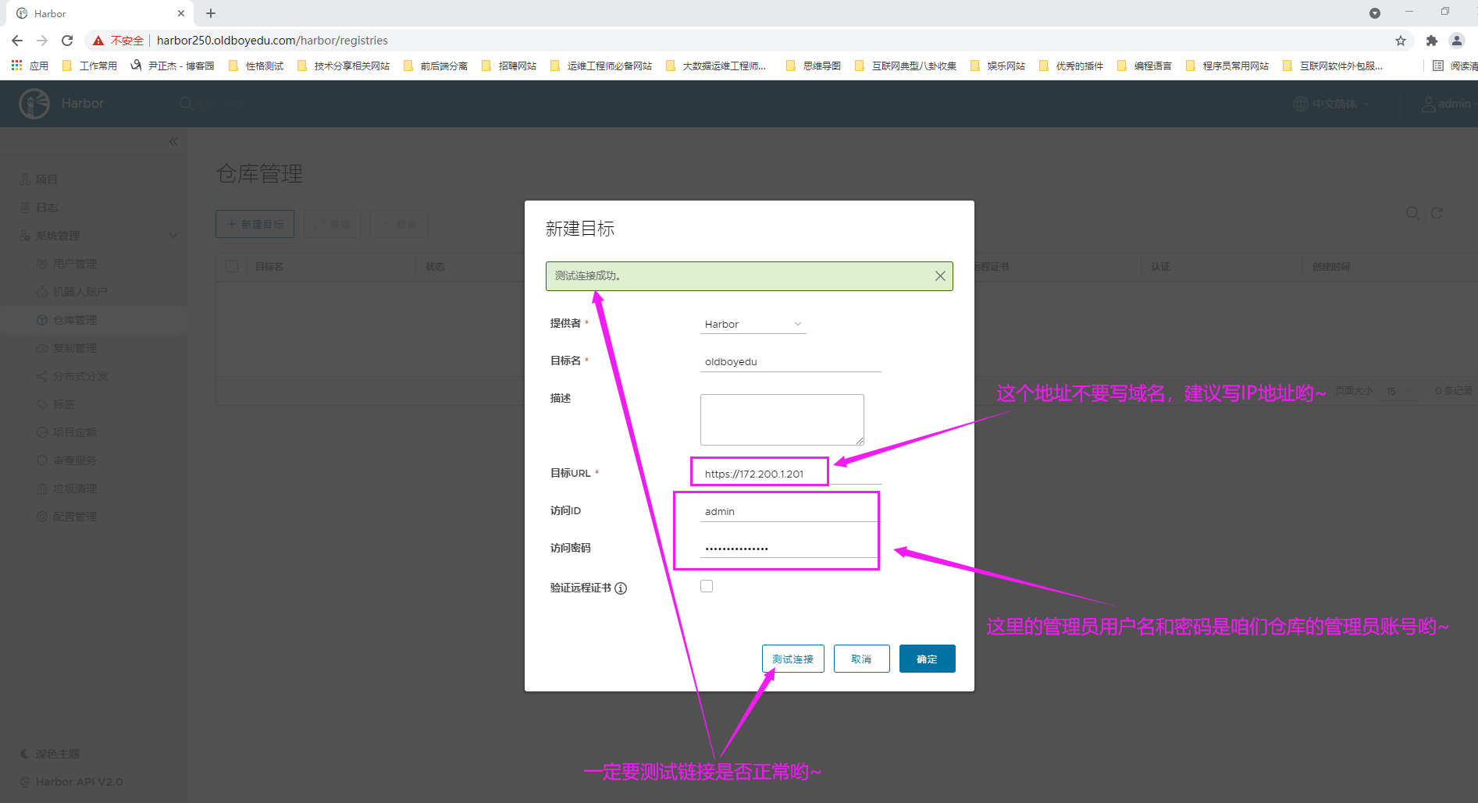Click the browser reload page icon
Image resolution: width=1478 pixels, height=803 pixels.
click(x=67, y=41)
